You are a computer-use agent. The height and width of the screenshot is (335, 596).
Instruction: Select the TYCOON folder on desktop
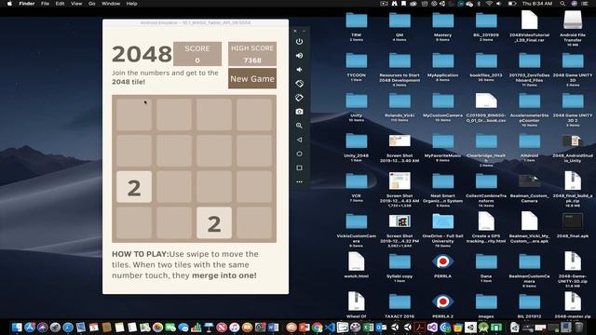click(x=356, y=60)
